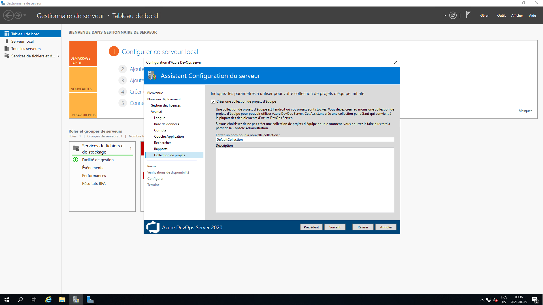The image size is (543, 305).
Task: Expand Services de fichiers sidebar arrow
Action: (x=59, y=56)
